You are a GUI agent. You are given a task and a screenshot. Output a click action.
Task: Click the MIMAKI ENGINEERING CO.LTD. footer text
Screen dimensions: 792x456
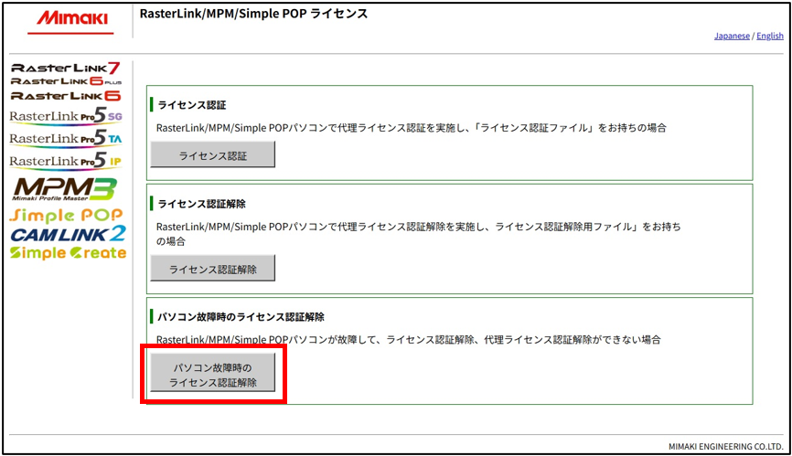click(x=726, y=447)
